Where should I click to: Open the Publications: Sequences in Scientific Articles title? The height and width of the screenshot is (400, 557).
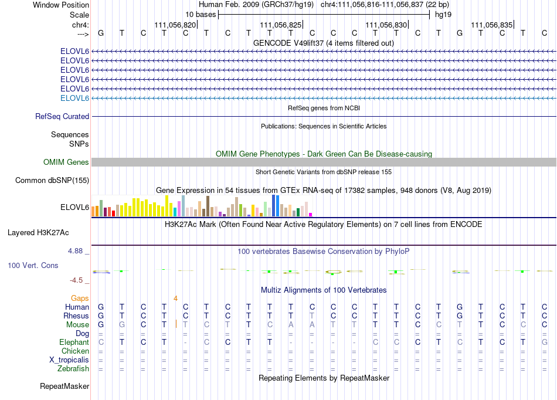tap(324, 126)
